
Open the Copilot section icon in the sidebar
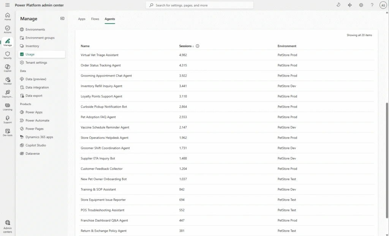tap(7, 68)
